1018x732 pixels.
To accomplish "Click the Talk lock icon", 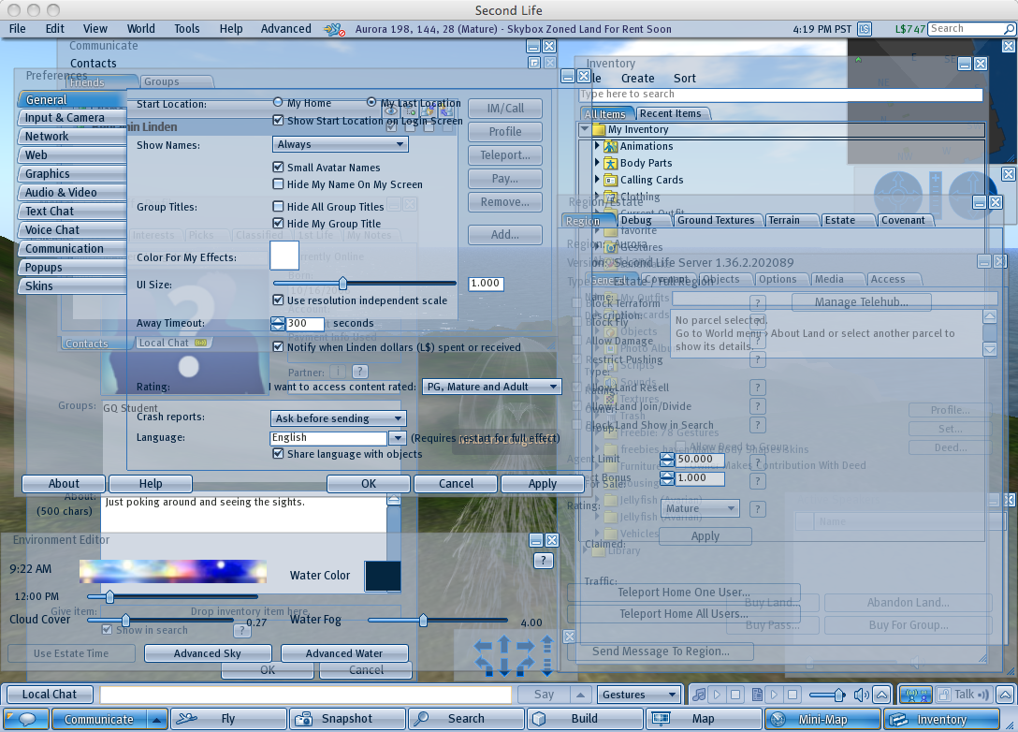I will point(944,695).
